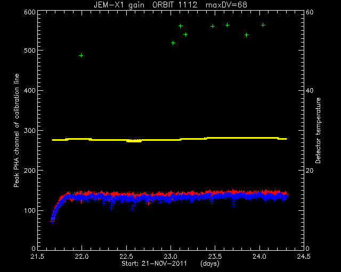The height and width of the screenshot is (272, 341).
Task: Click the left y-axis label 600
Action: click(30, 12)
